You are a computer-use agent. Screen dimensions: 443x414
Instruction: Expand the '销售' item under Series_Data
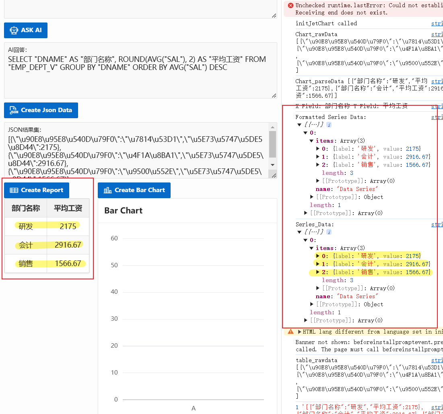pos(318,273)
